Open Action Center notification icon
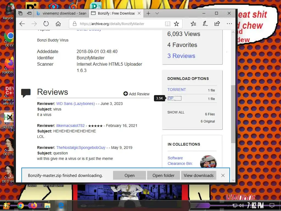The width and height of the screenshot is (281, 211). (272, 206)
